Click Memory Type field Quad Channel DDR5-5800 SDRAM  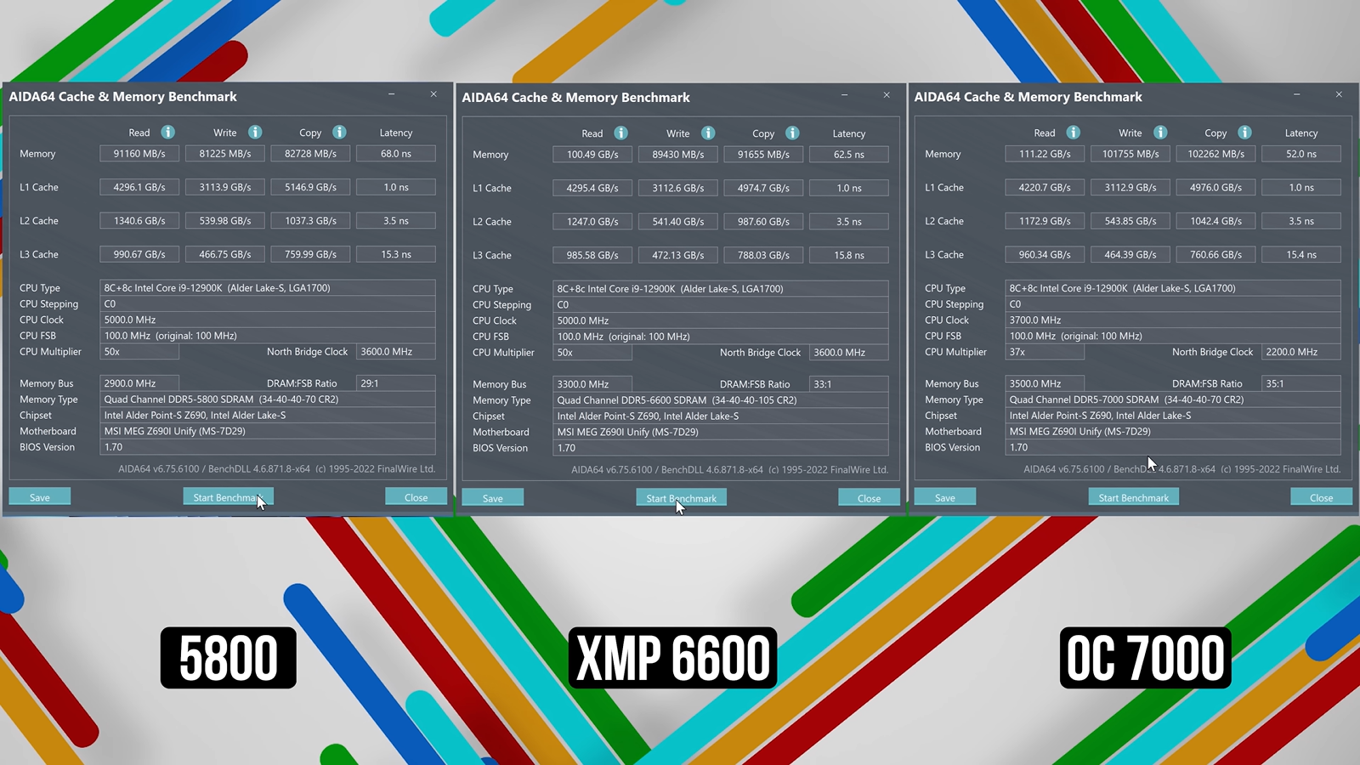pos(268,399)
